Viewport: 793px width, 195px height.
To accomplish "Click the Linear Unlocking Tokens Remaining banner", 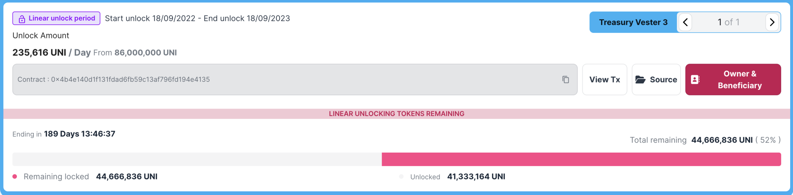I will point(397,114).
